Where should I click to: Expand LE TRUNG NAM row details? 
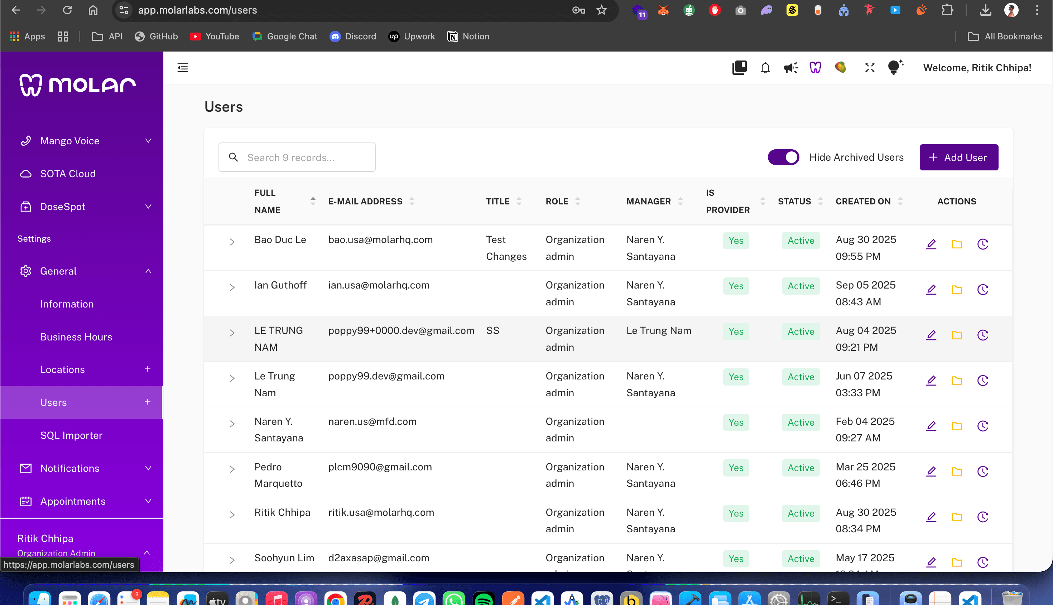(x=232, y=333)
